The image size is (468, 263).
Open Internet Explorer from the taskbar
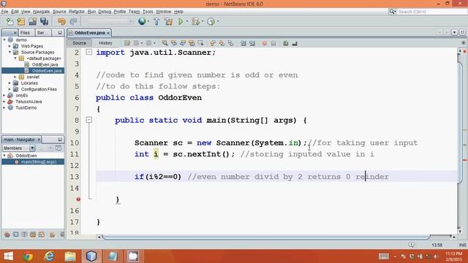tap(49, 256)
